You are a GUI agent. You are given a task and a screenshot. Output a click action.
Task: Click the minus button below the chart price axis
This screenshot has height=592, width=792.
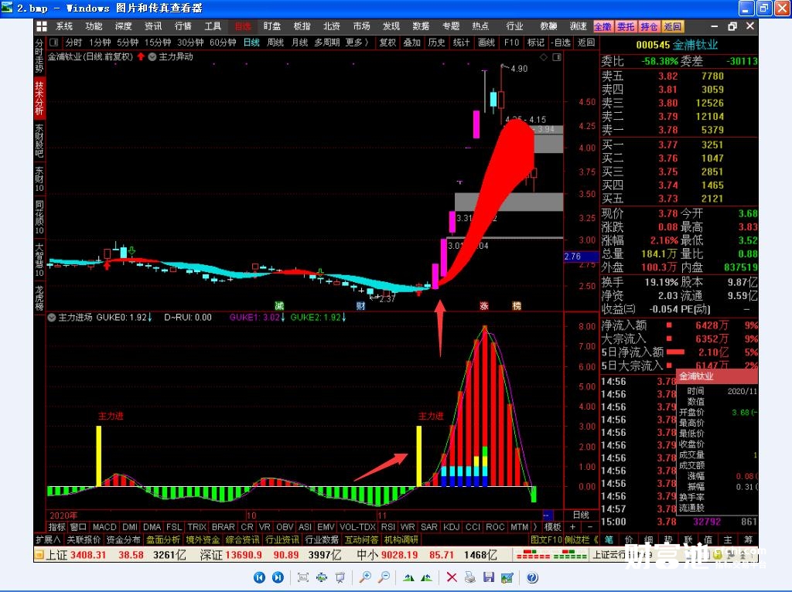pos(589,527)
